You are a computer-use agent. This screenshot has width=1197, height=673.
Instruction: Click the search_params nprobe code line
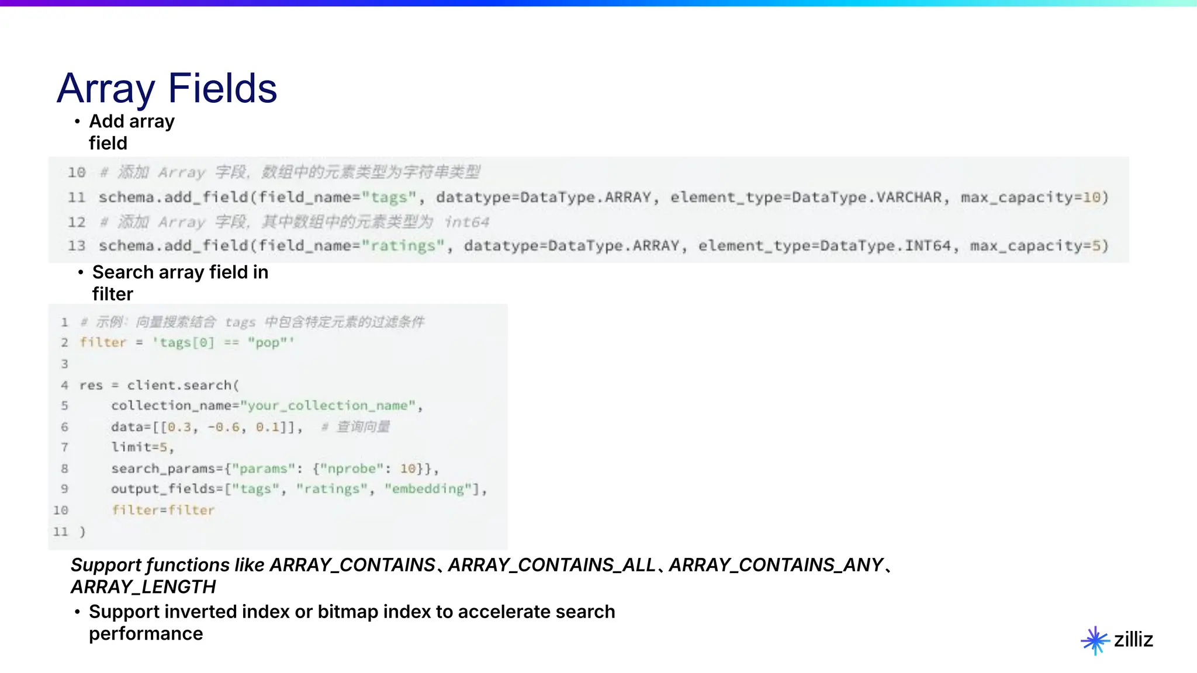275,469
